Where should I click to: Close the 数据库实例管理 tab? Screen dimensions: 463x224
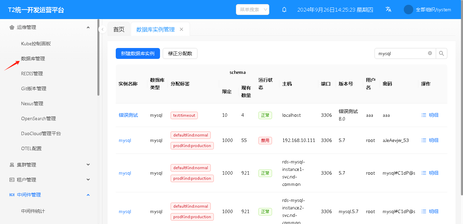click(x=181, y=30)
